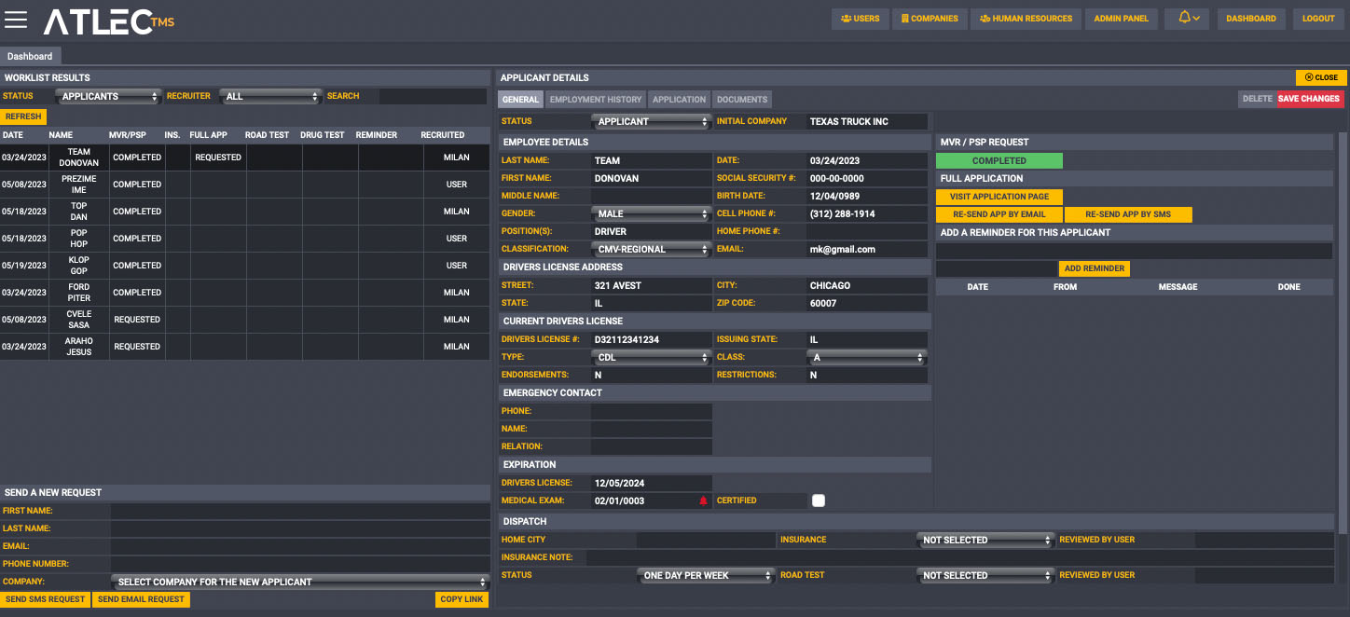Open Human Resources from the top bar

(1026, 19)
